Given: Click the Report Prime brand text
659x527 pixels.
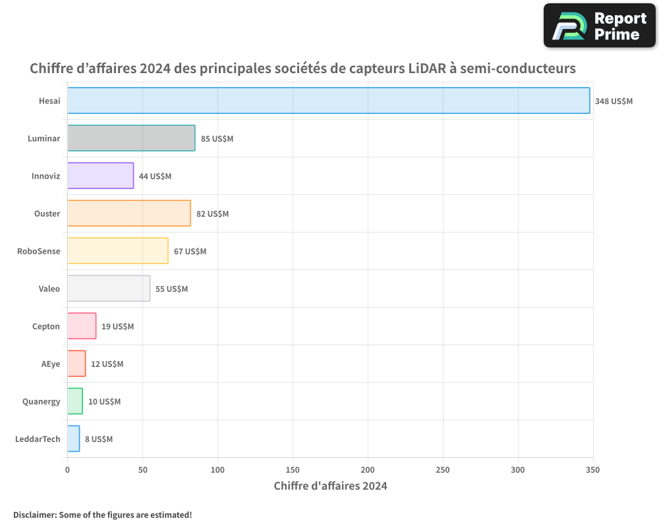Looking at the screenshot, I should pyautogui.click(x=620, y=26).
